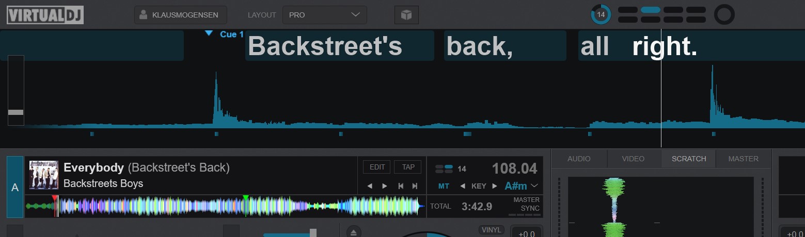805x237 pixels.
Task: Click the 3D cube icon in the top bar
Action: tap(406, 15)
